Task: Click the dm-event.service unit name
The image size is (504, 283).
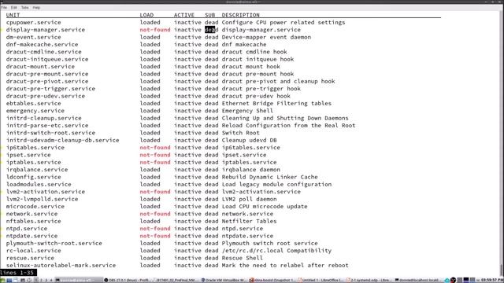Action: coord(33,37)
